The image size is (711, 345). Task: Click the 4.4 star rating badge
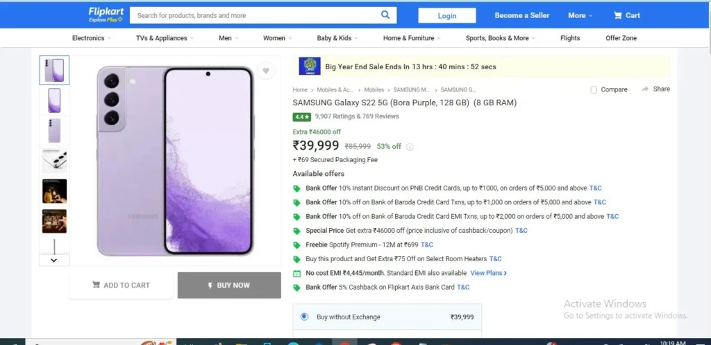tap(301, 116)
